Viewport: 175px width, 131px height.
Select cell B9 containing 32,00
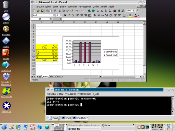(x=52, y=48)
